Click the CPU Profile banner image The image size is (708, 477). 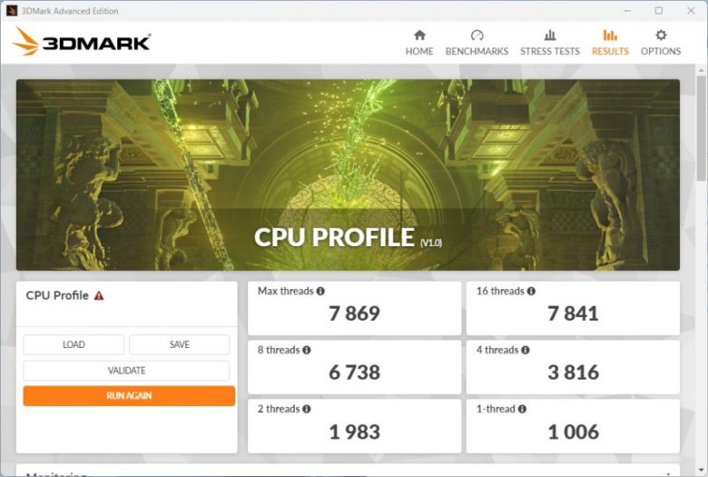pyautogui.click(x=348, y=174)
